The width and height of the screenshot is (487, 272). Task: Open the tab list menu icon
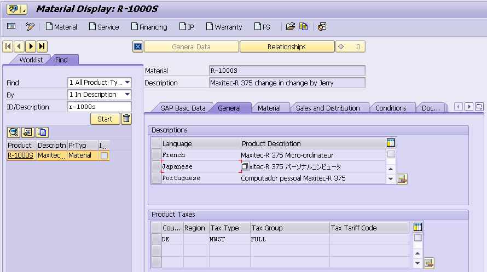pyautogui.click(x=479, y=107)
